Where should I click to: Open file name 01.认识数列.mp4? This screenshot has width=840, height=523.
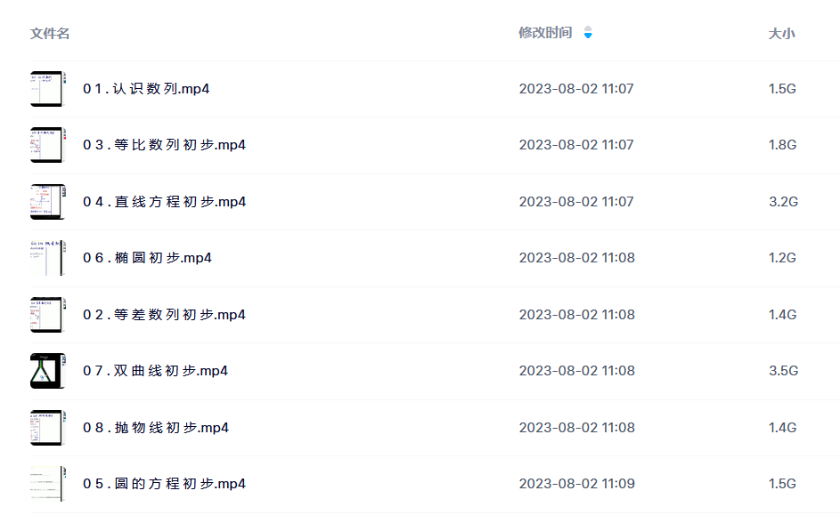coord(146,89)
